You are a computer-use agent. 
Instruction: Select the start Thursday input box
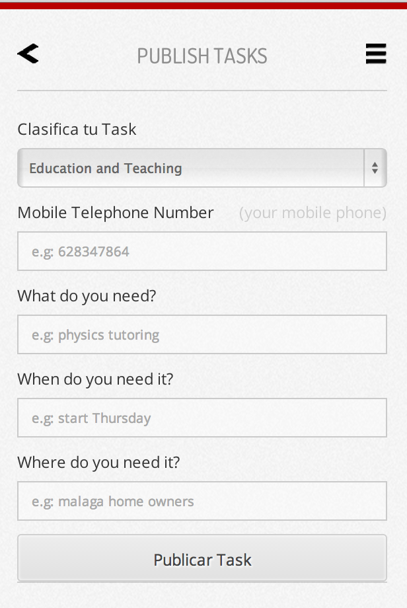[x=202, y=418]
